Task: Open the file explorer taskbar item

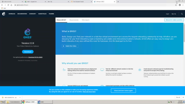Action: [x=14, y=102]
